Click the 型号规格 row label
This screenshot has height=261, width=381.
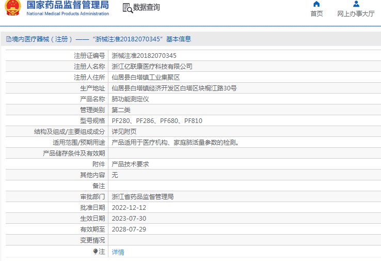coord(92,120)
